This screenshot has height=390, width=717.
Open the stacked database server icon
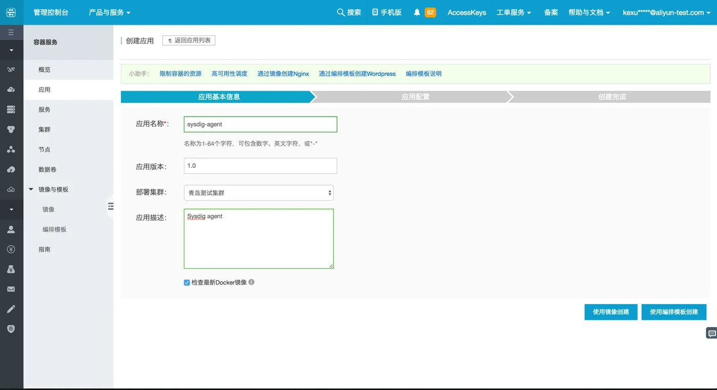click(x=11, y=110)
